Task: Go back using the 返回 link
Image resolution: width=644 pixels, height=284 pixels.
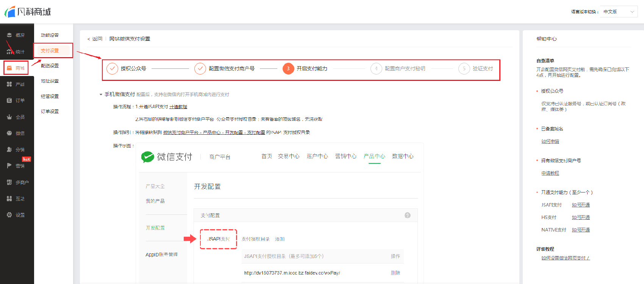Action: click(95, 39)
